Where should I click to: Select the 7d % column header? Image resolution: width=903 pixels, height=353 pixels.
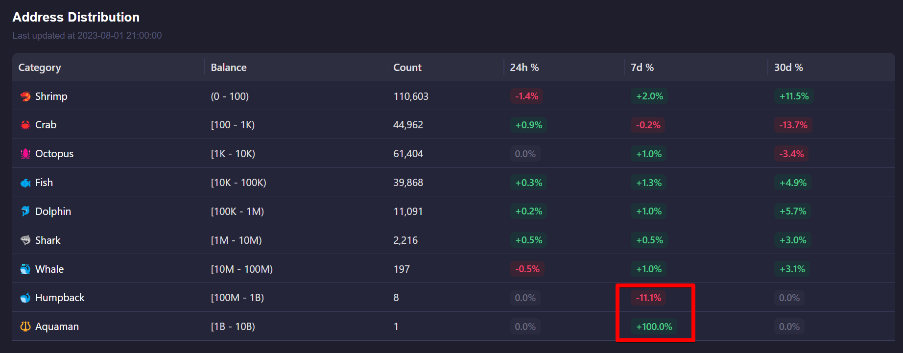click(x=642, y=68)
